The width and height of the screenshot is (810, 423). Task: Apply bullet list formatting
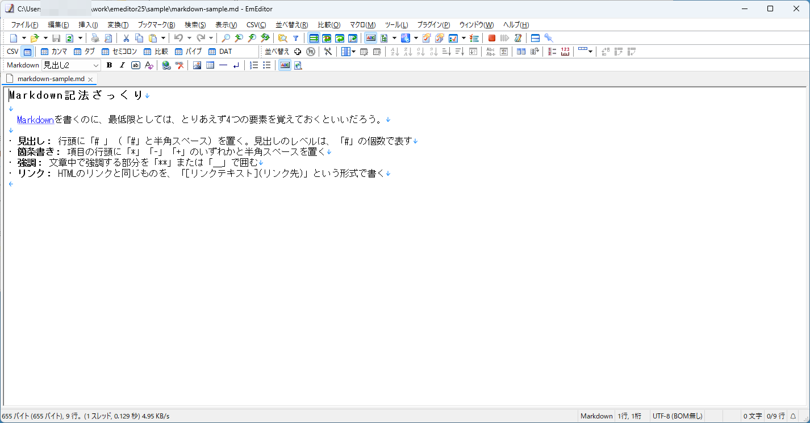[x=266, y=65]
